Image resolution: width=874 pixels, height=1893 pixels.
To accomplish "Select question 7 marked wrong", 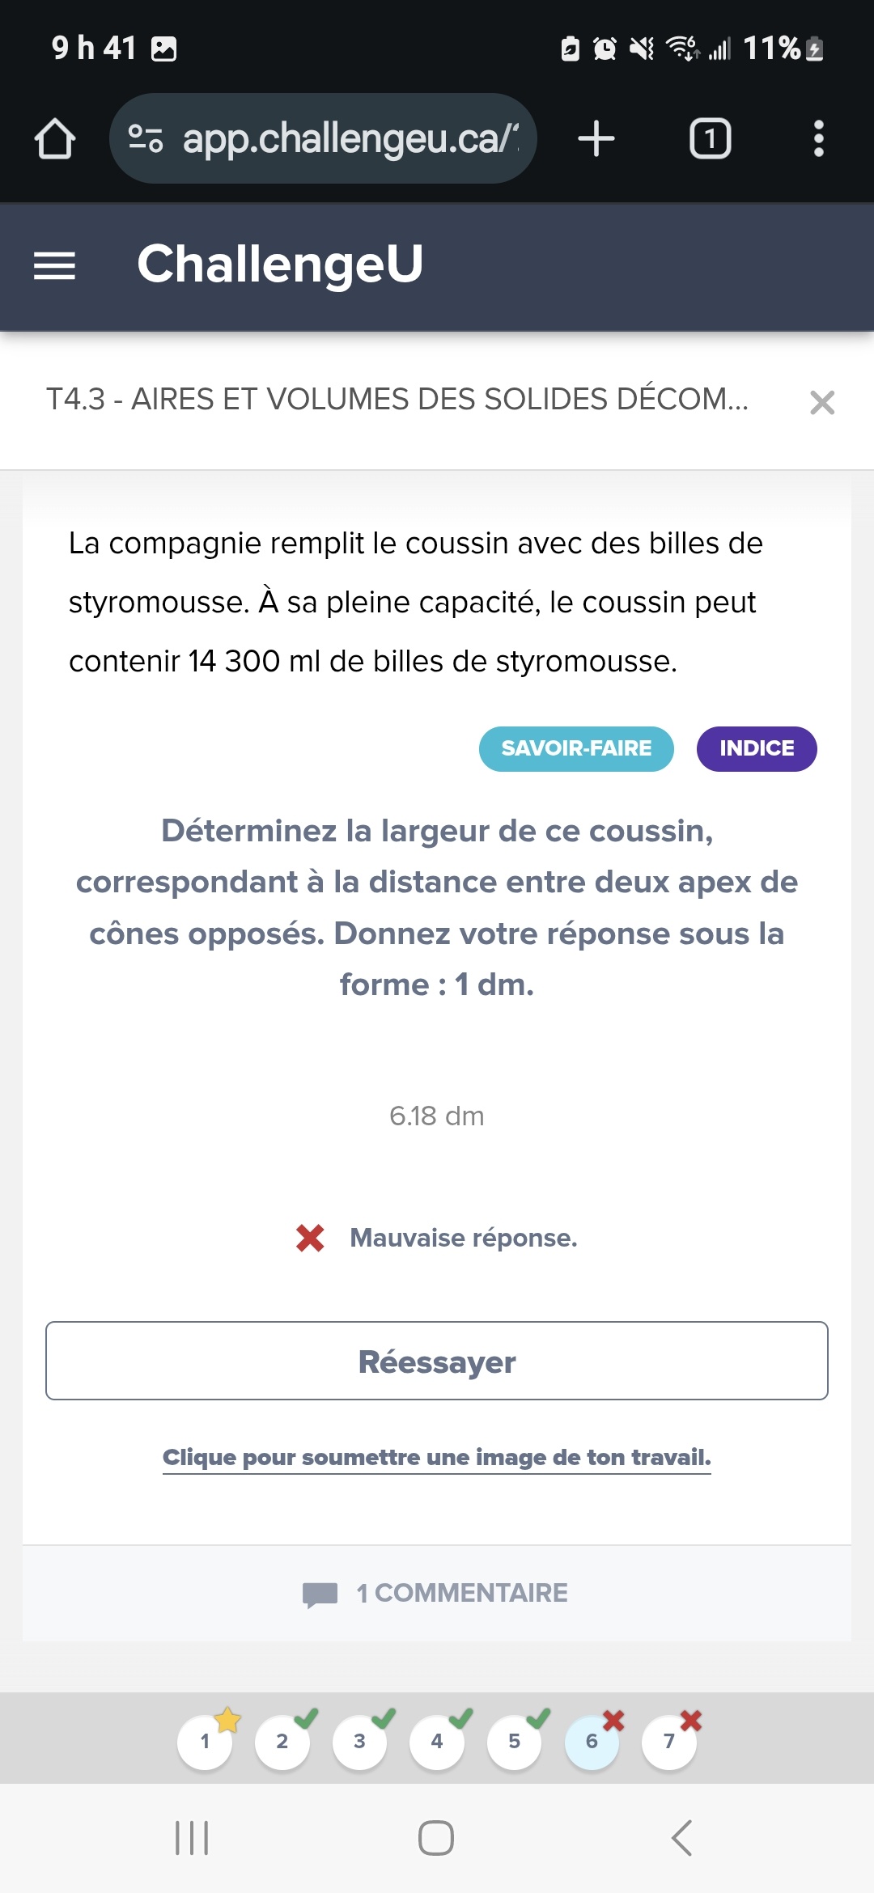I will 669,1741.
